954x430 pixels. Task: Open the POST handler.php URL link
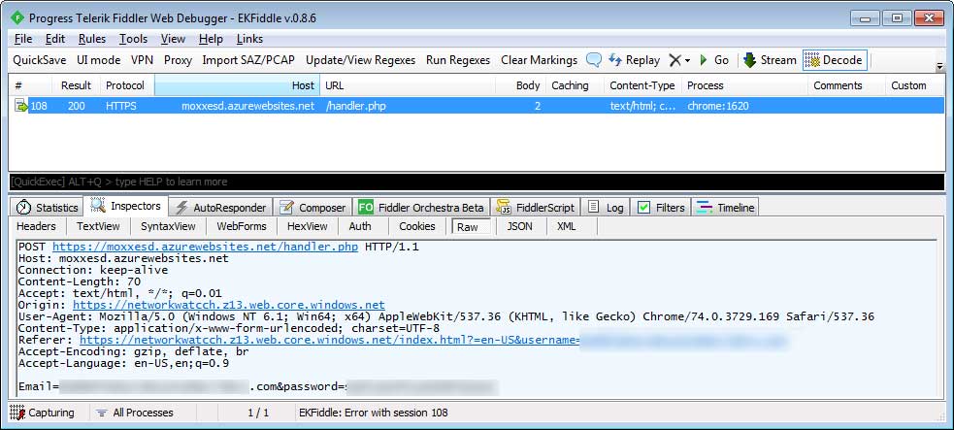205,247
